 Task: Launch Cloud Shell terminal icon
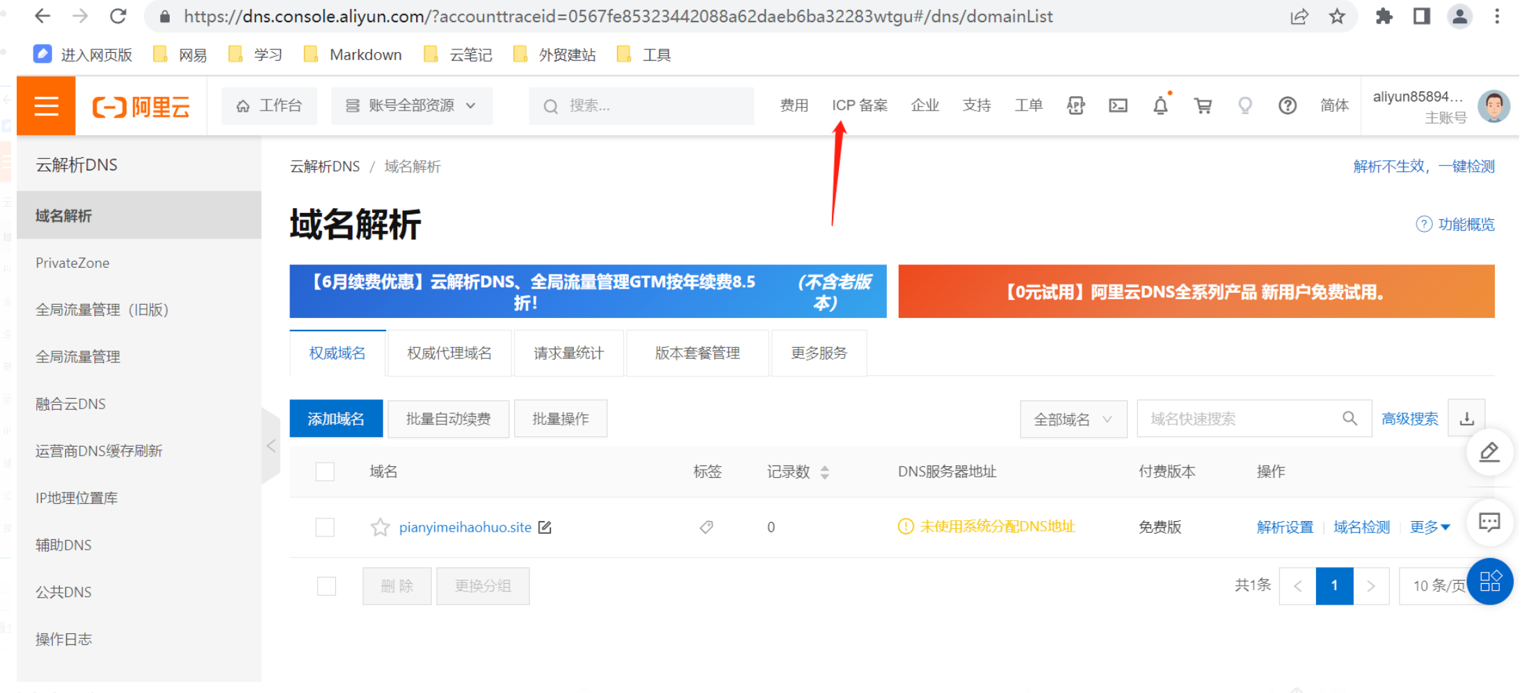[x=1118, y=106]
